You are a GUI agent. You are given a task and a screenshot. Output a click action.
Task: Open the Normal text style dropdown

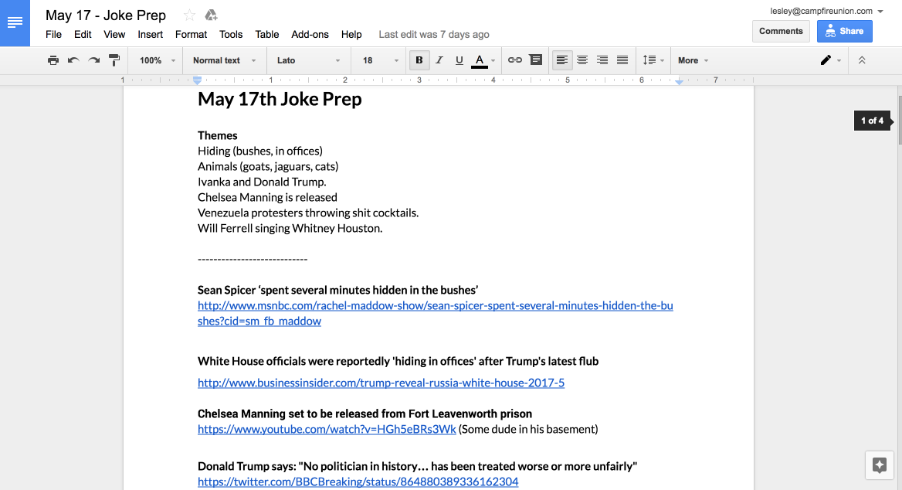225,60
